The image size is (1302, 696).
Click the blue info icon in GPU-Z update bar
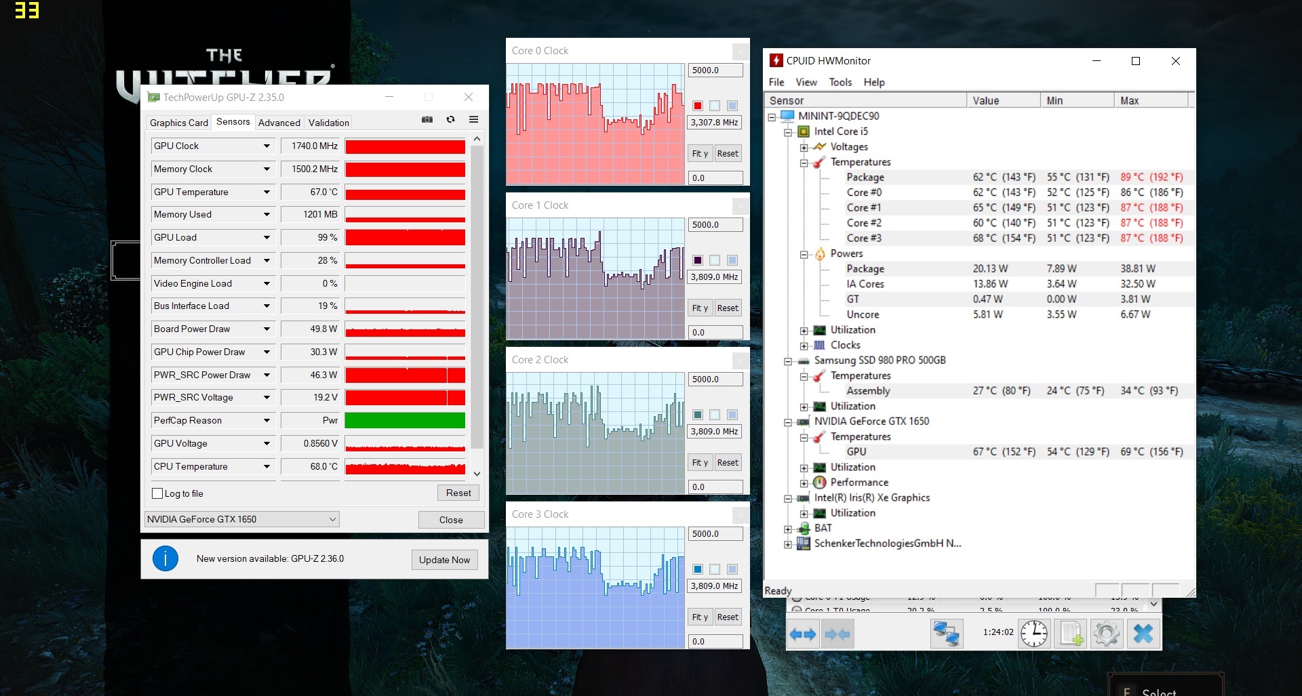(165, 558)
